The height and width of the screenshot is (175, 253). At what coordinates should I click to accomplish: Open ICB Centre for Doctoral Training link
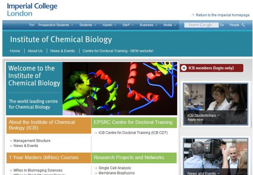[133, 133]
